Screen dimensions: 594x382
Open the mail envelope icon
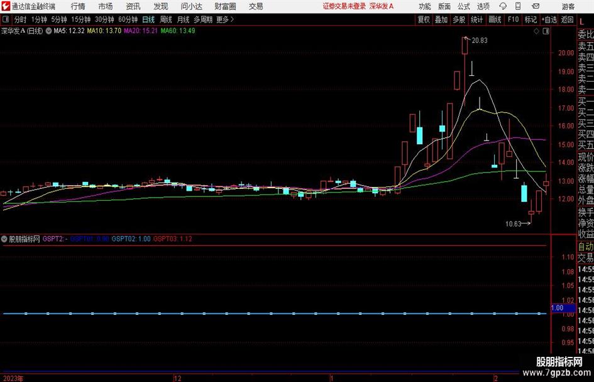[x=536, y=6]
